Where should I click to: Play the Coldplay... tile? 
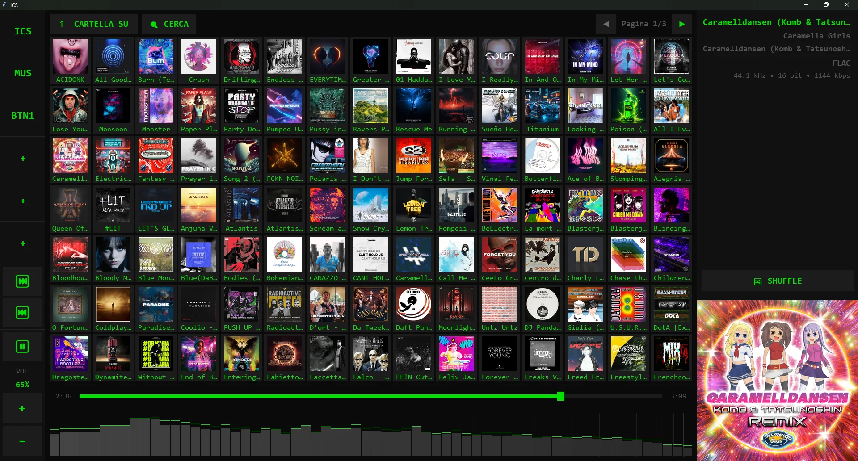[113, 309]
